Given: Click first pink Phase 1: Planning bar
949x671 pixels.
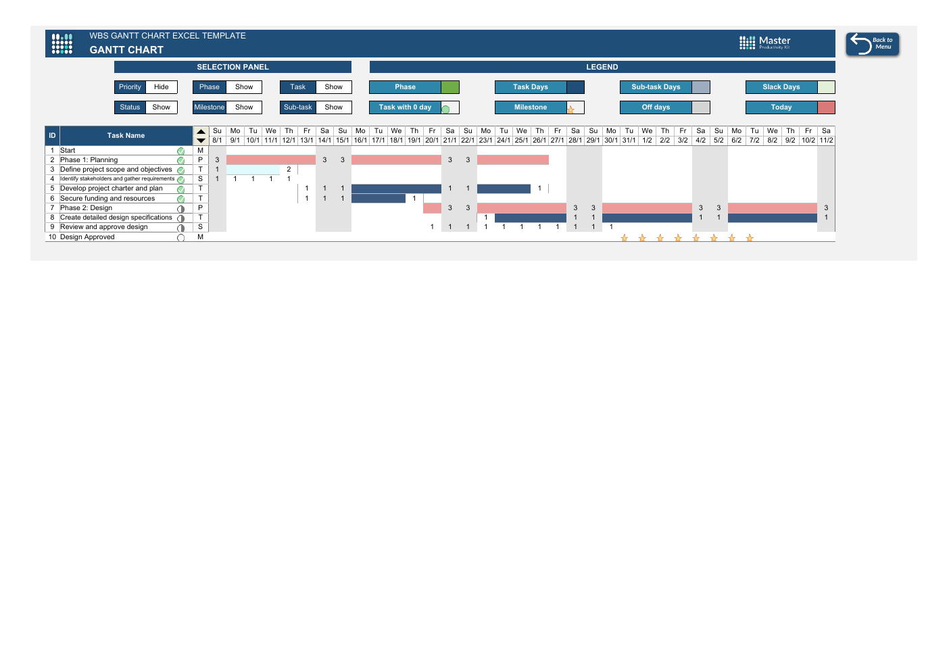Looking at the screenshot, I should pos(271,160).
